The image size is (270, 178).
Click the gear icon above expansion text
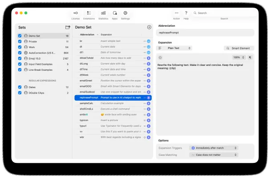pos(160,57)
